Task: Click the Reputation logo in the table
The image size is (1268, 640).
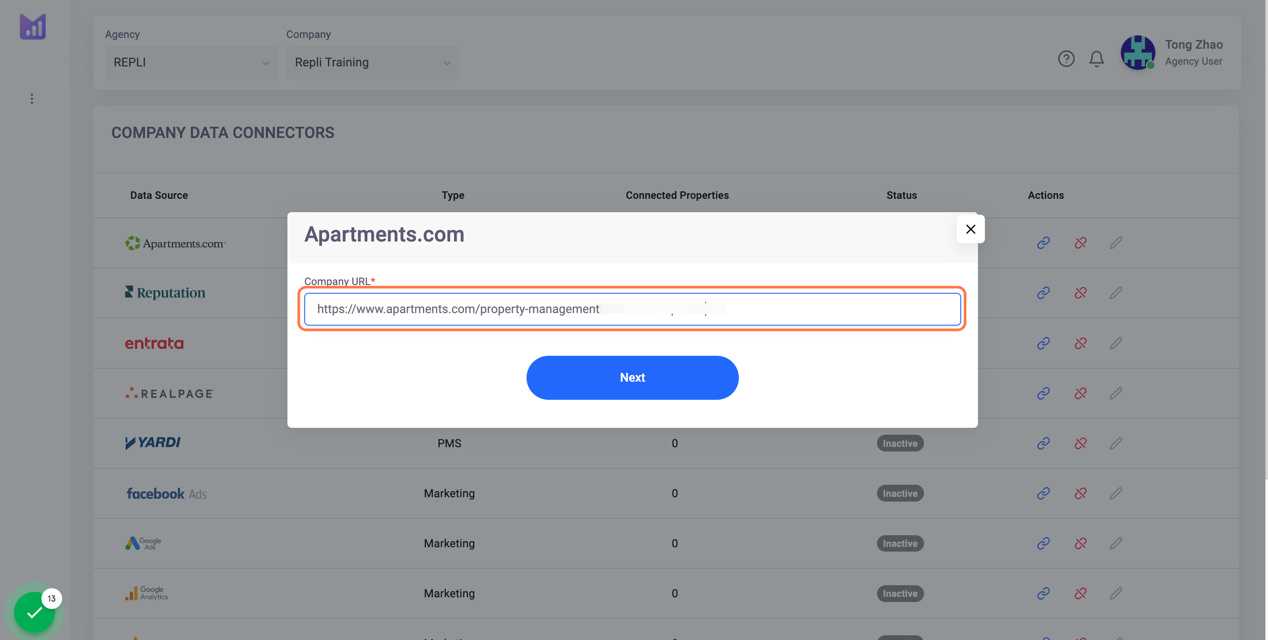Action: [x=165, y=293]
